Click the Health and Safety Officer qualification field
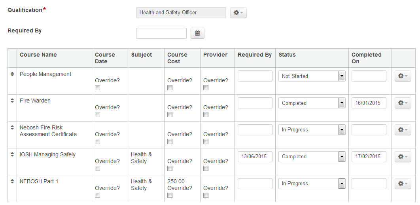 tap(181, 13)
